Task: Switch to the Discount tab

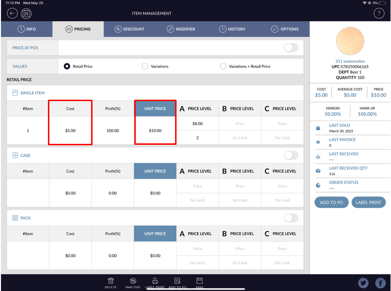Action: 130,29
